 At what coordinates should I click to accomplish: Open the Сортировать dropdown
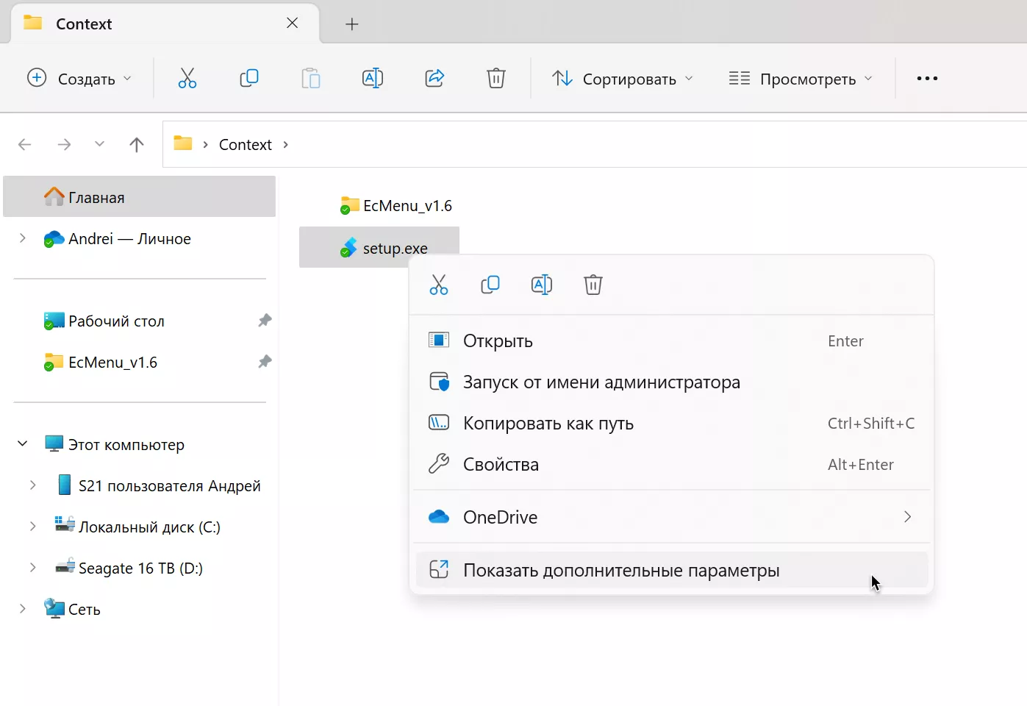coord(623,78)
